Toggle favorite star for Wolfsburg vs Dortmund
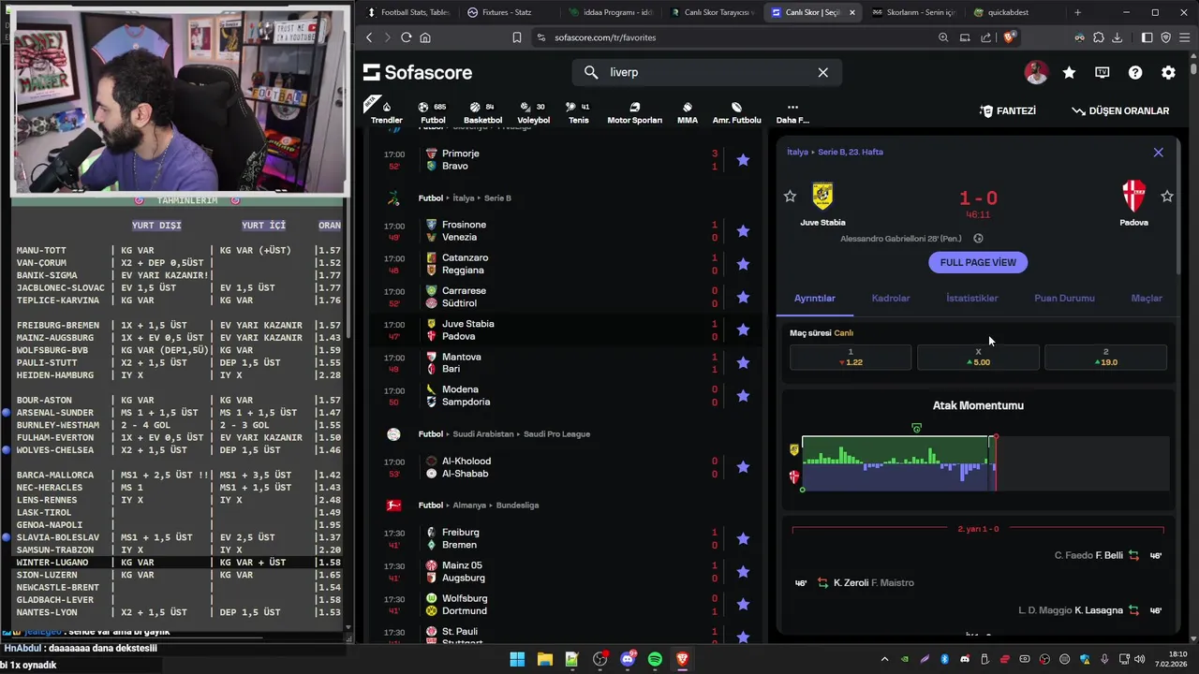 [743, 605]
